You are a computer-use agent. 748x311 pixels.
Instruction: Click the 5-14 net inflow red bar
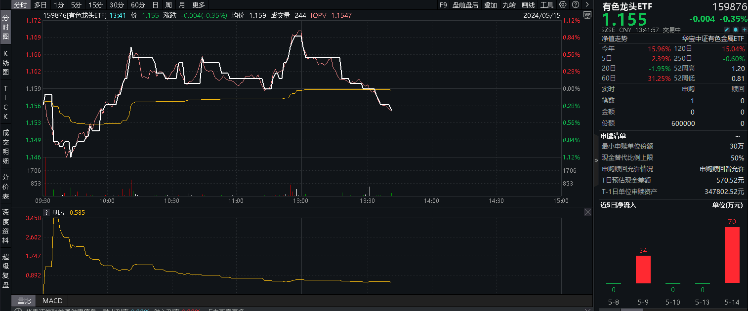(732, 255)
